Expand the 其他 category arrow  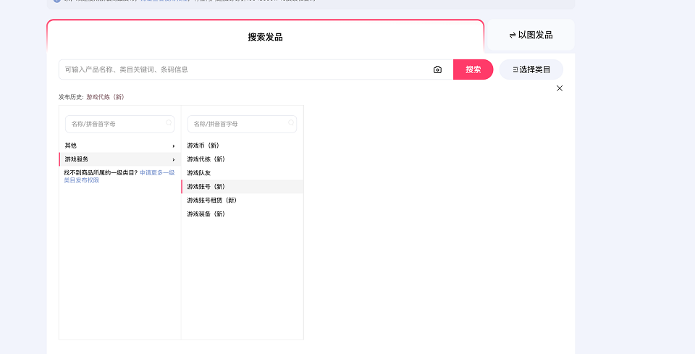click(173, 146)
